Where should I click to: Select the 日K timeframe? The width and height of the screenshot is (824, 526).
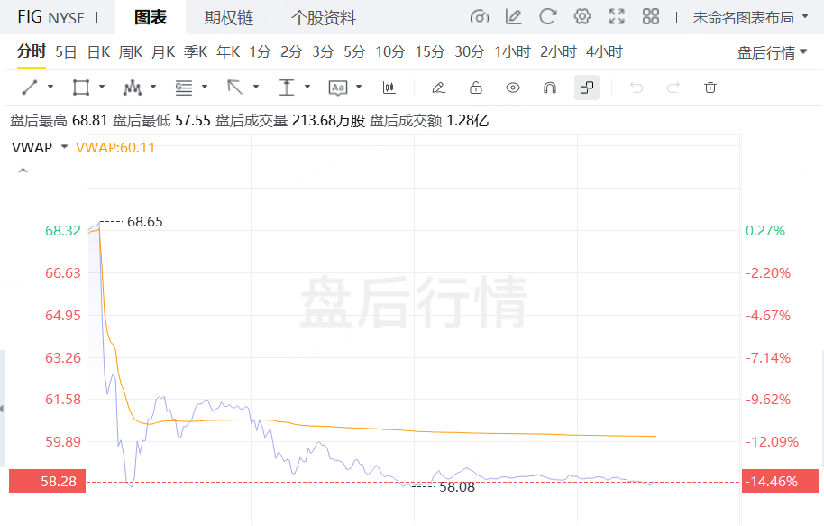click(98, 52)
